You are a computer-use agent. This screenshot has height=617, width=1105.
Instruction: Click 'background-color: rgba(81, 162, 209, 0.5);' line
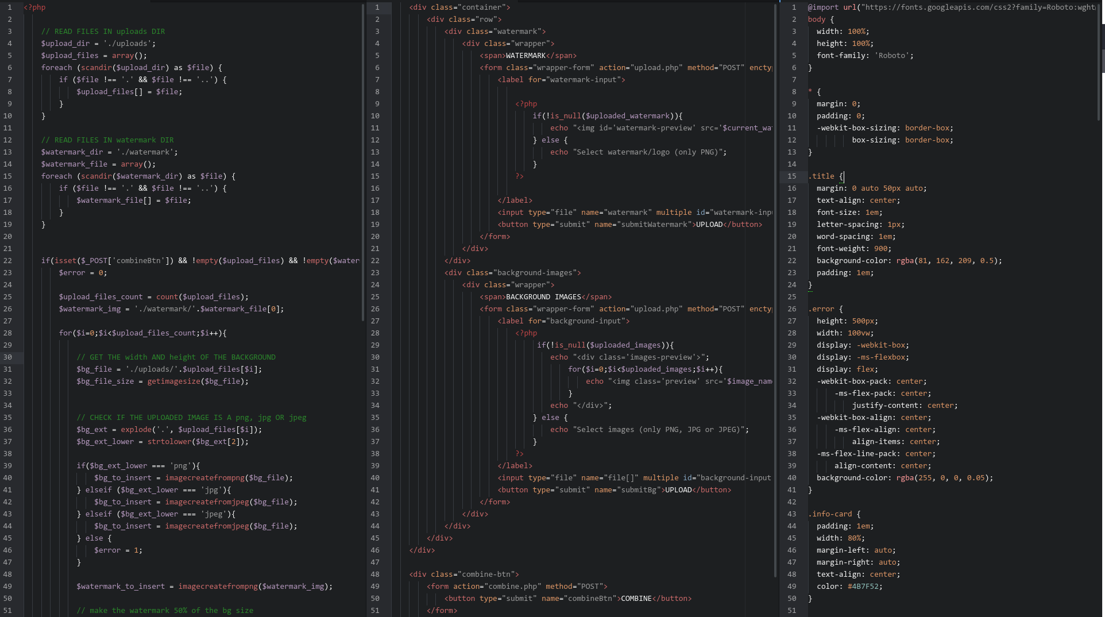coord(909,261)
